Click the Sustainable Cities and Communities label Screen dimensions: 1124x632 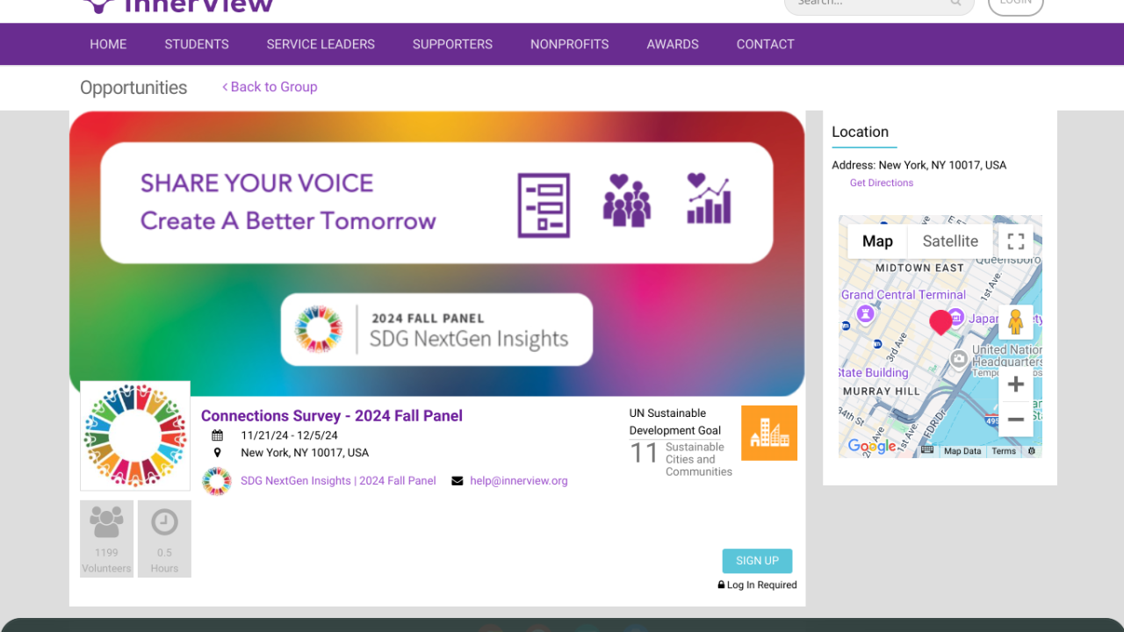tap(699, 459)
